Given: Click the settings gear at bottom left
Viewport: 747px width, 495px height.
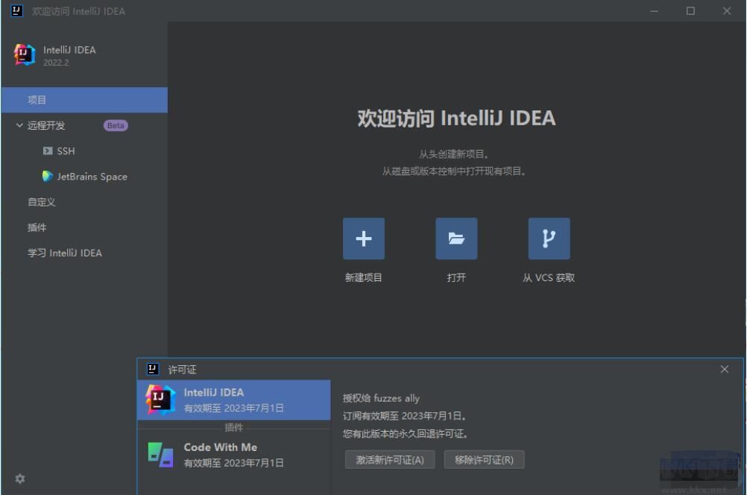Looking at the screenshot, I should (x=20, y=479).
